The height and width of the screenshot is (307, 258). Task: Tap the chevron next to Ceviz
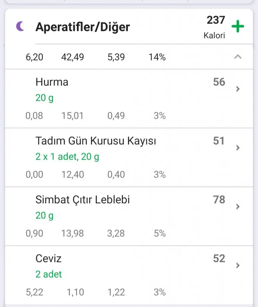[238, 265]
